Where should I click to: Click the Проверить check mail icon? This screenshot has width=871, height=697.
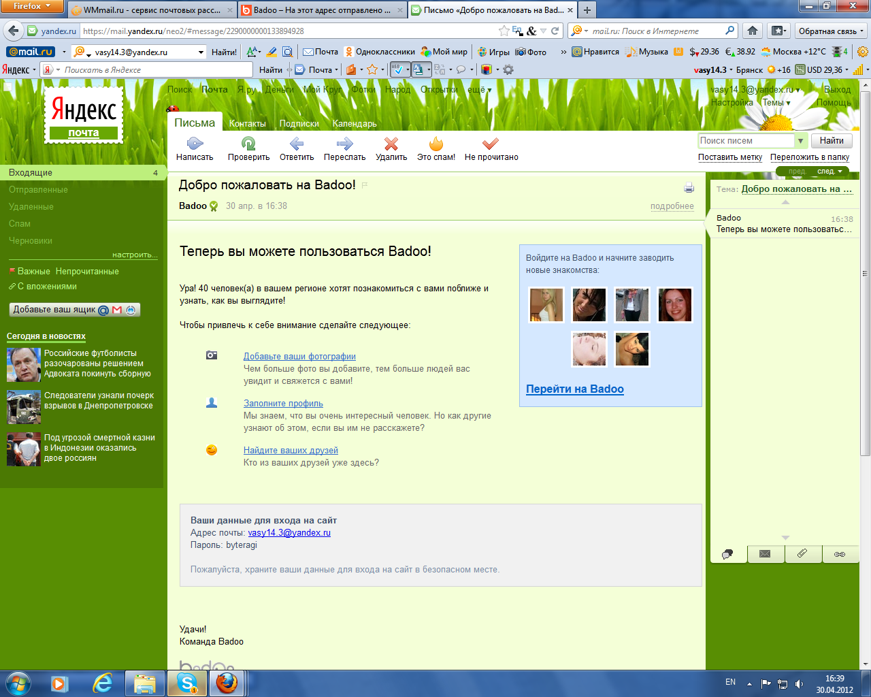pyautogui.click(x=248, y=144)
